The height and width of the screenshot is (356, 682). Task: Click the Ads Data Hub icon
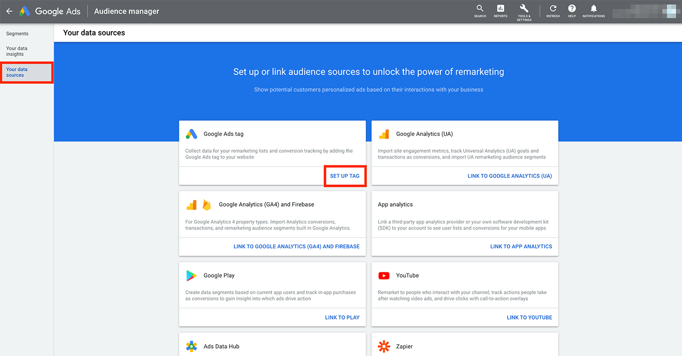(192, 346)
